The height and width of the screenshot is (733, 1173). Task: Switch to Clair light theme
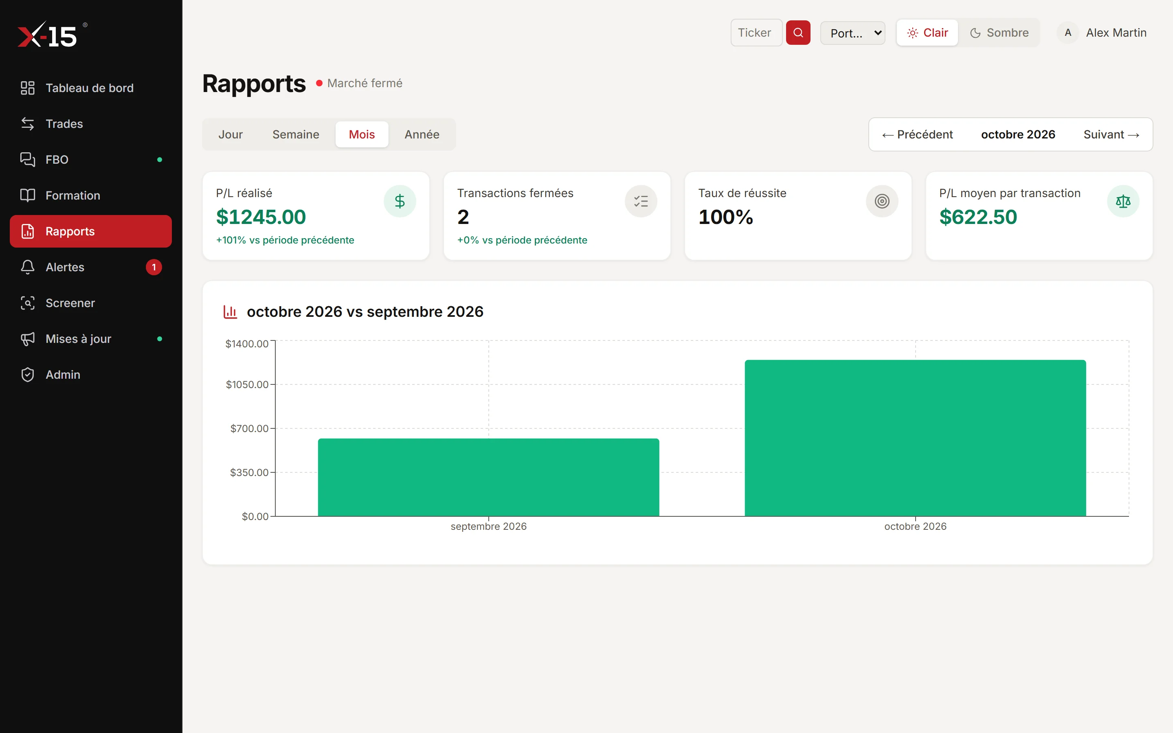point(927,33)
